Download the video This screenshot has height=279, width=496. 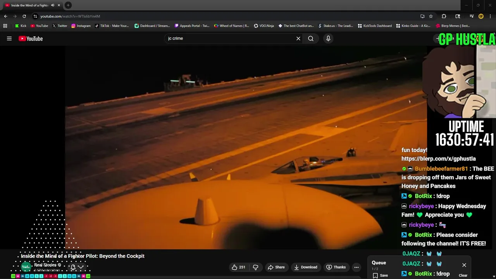[x=306, y=267]
